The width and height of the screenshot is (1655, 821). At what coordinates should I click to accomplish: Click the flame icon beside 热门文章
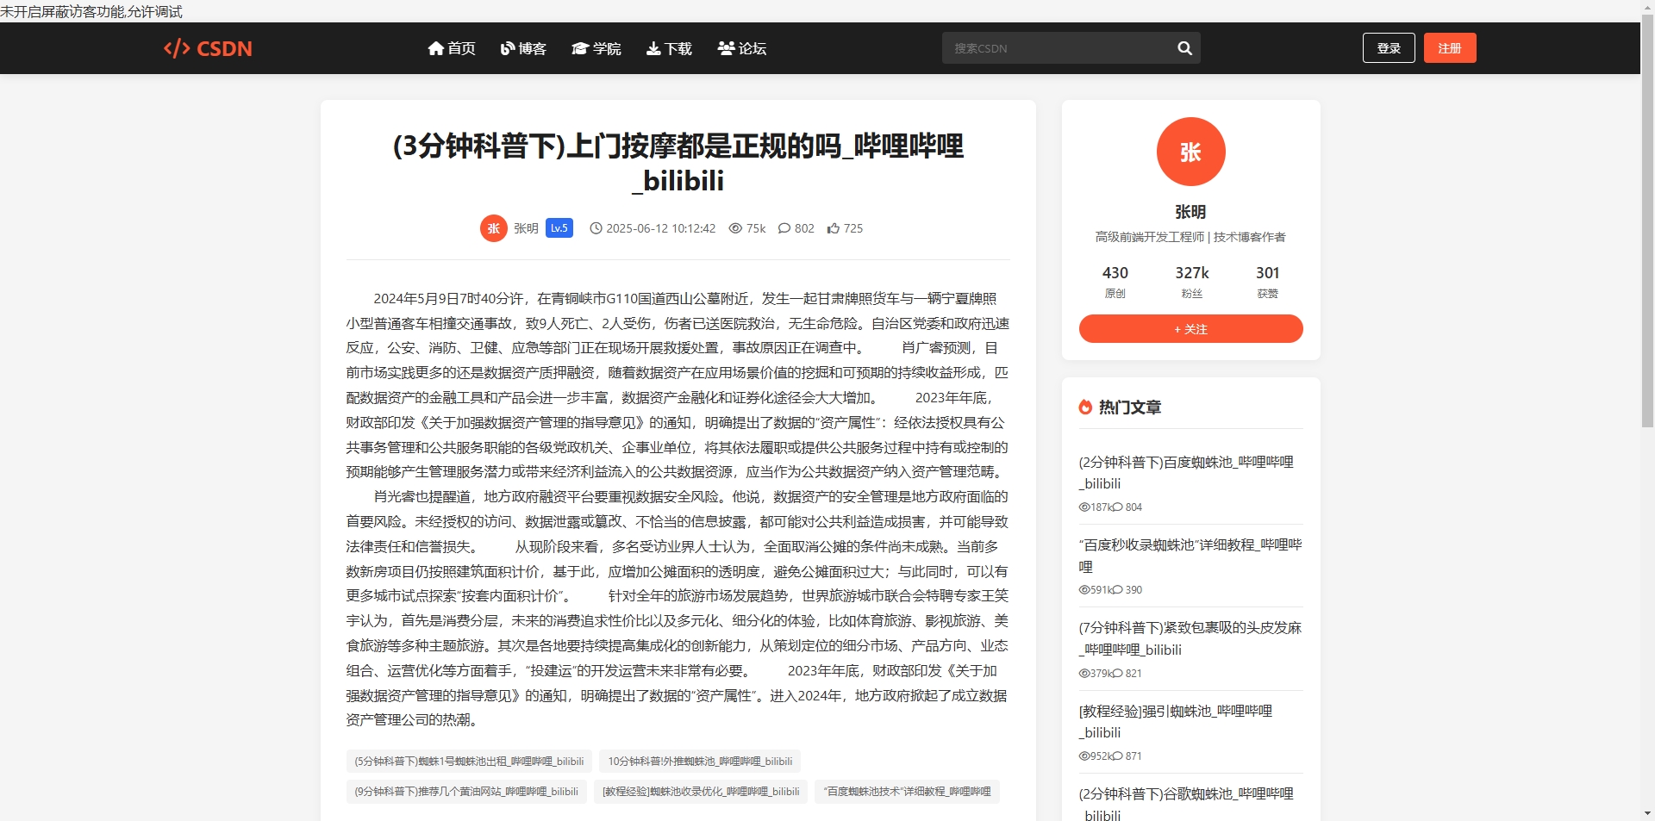tap(1085, 407)
